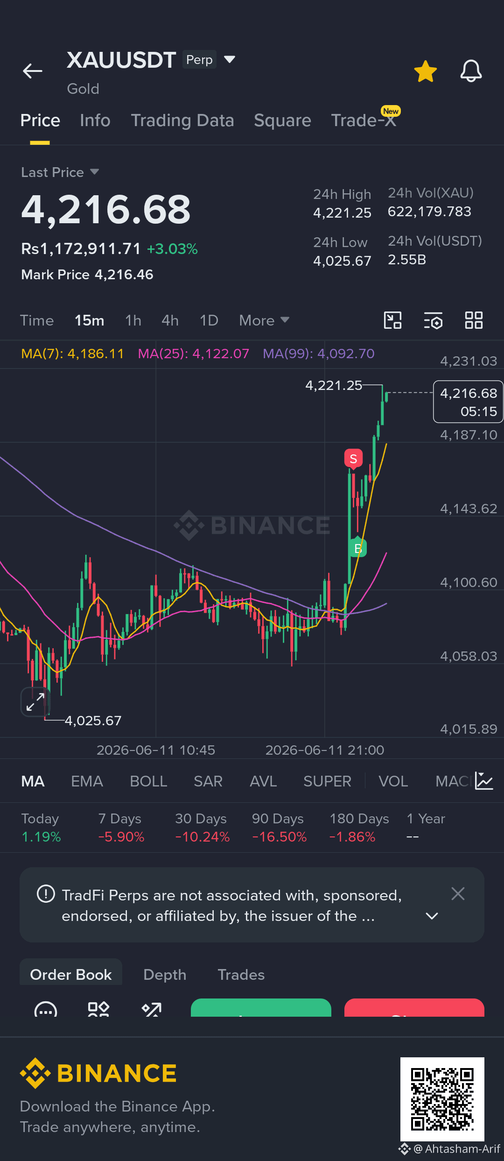The width and height of the screenshot is (504, 1161).
Task: Select the MA indicator
Action: pos(33,781)
